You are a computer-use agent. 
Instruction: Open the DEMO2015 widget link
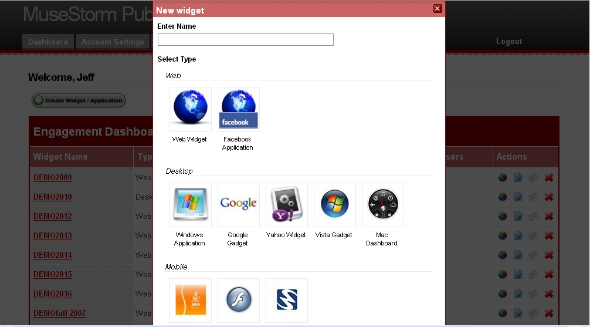[x=53, y=274]
